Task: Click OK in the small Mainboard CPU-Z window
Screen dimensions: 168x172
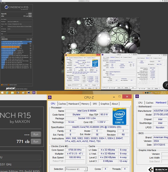Action: [133, 88]
